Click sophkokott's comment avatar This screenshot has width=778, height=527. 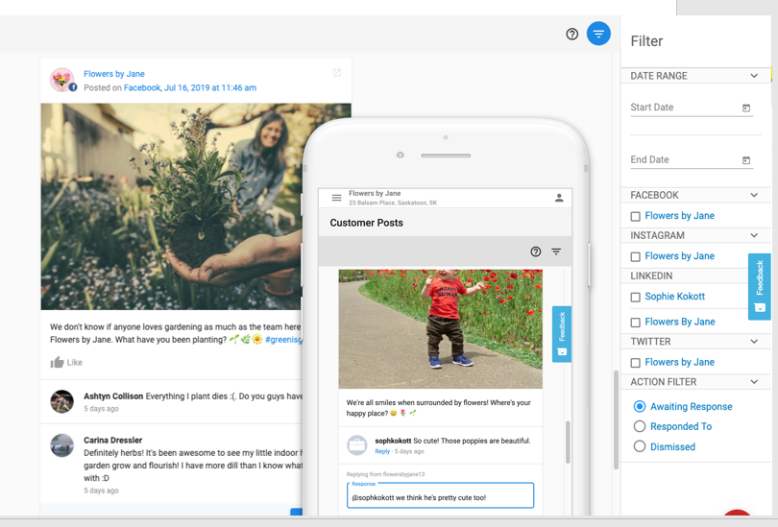pos(356,445)
